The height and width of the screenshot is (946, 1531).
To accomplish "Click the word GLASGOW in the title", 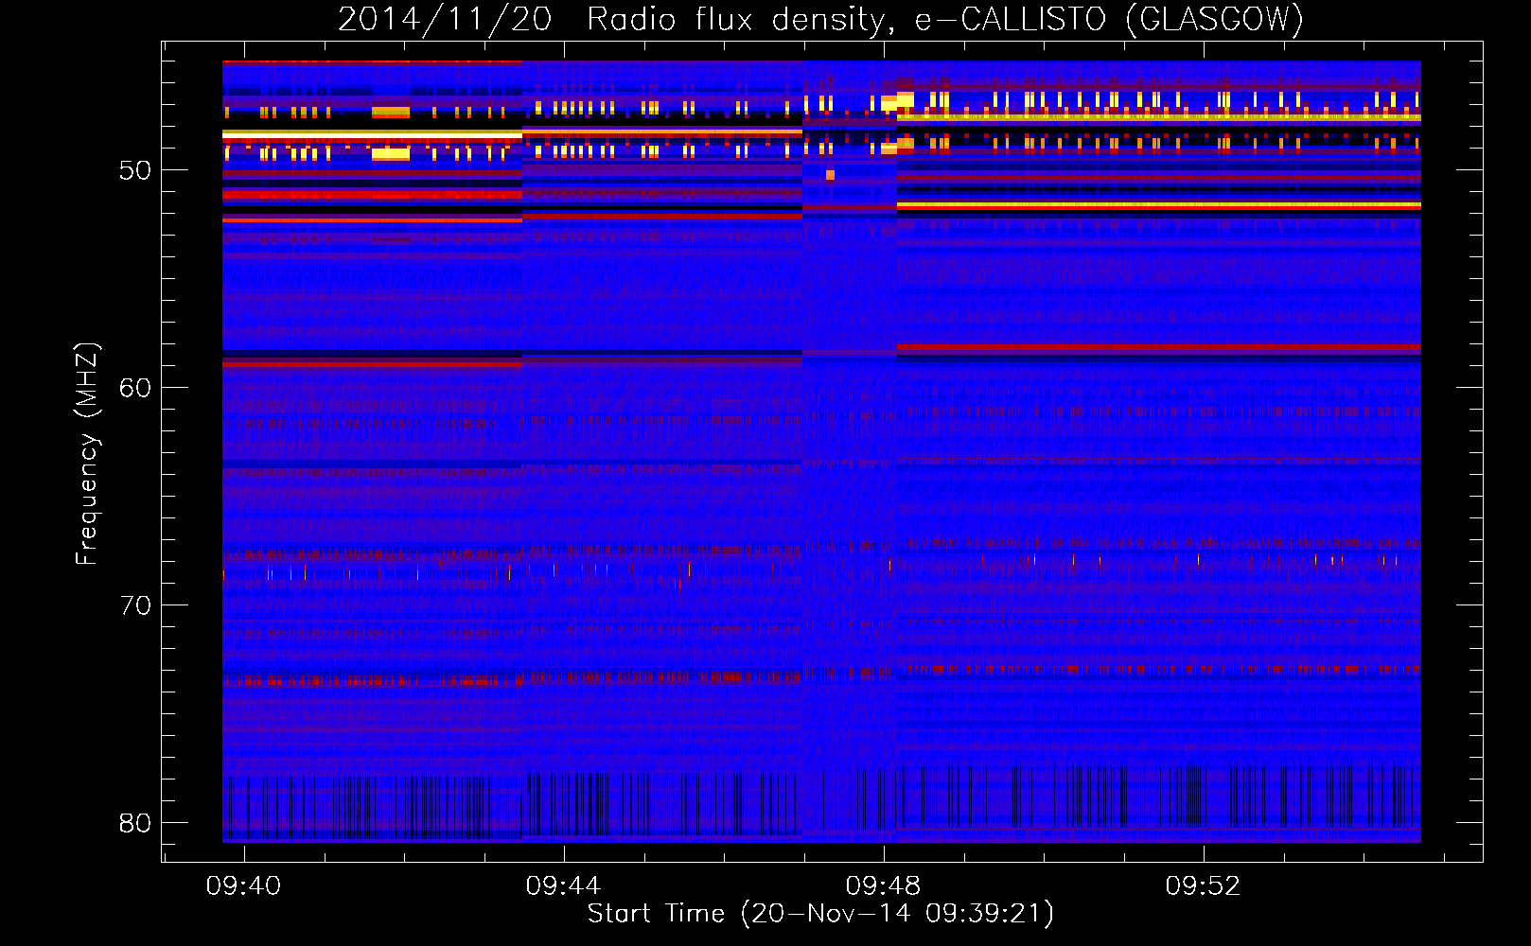I will [1216, 19].
